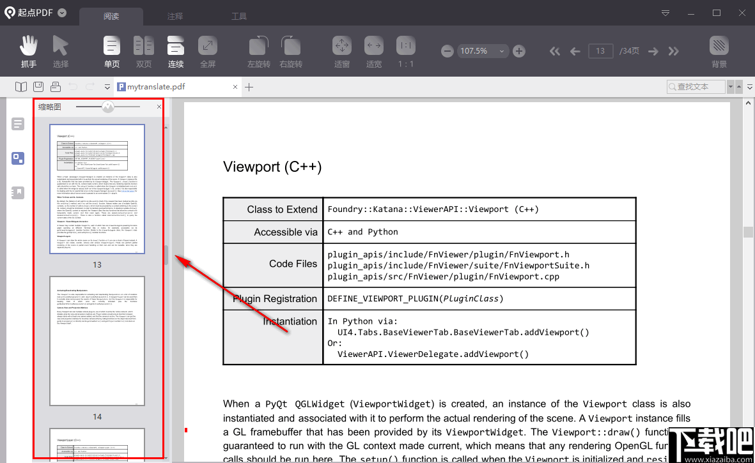Click the page number field showing 13
The height and width of the screenshot is (463, 755).
coord(600,51)
